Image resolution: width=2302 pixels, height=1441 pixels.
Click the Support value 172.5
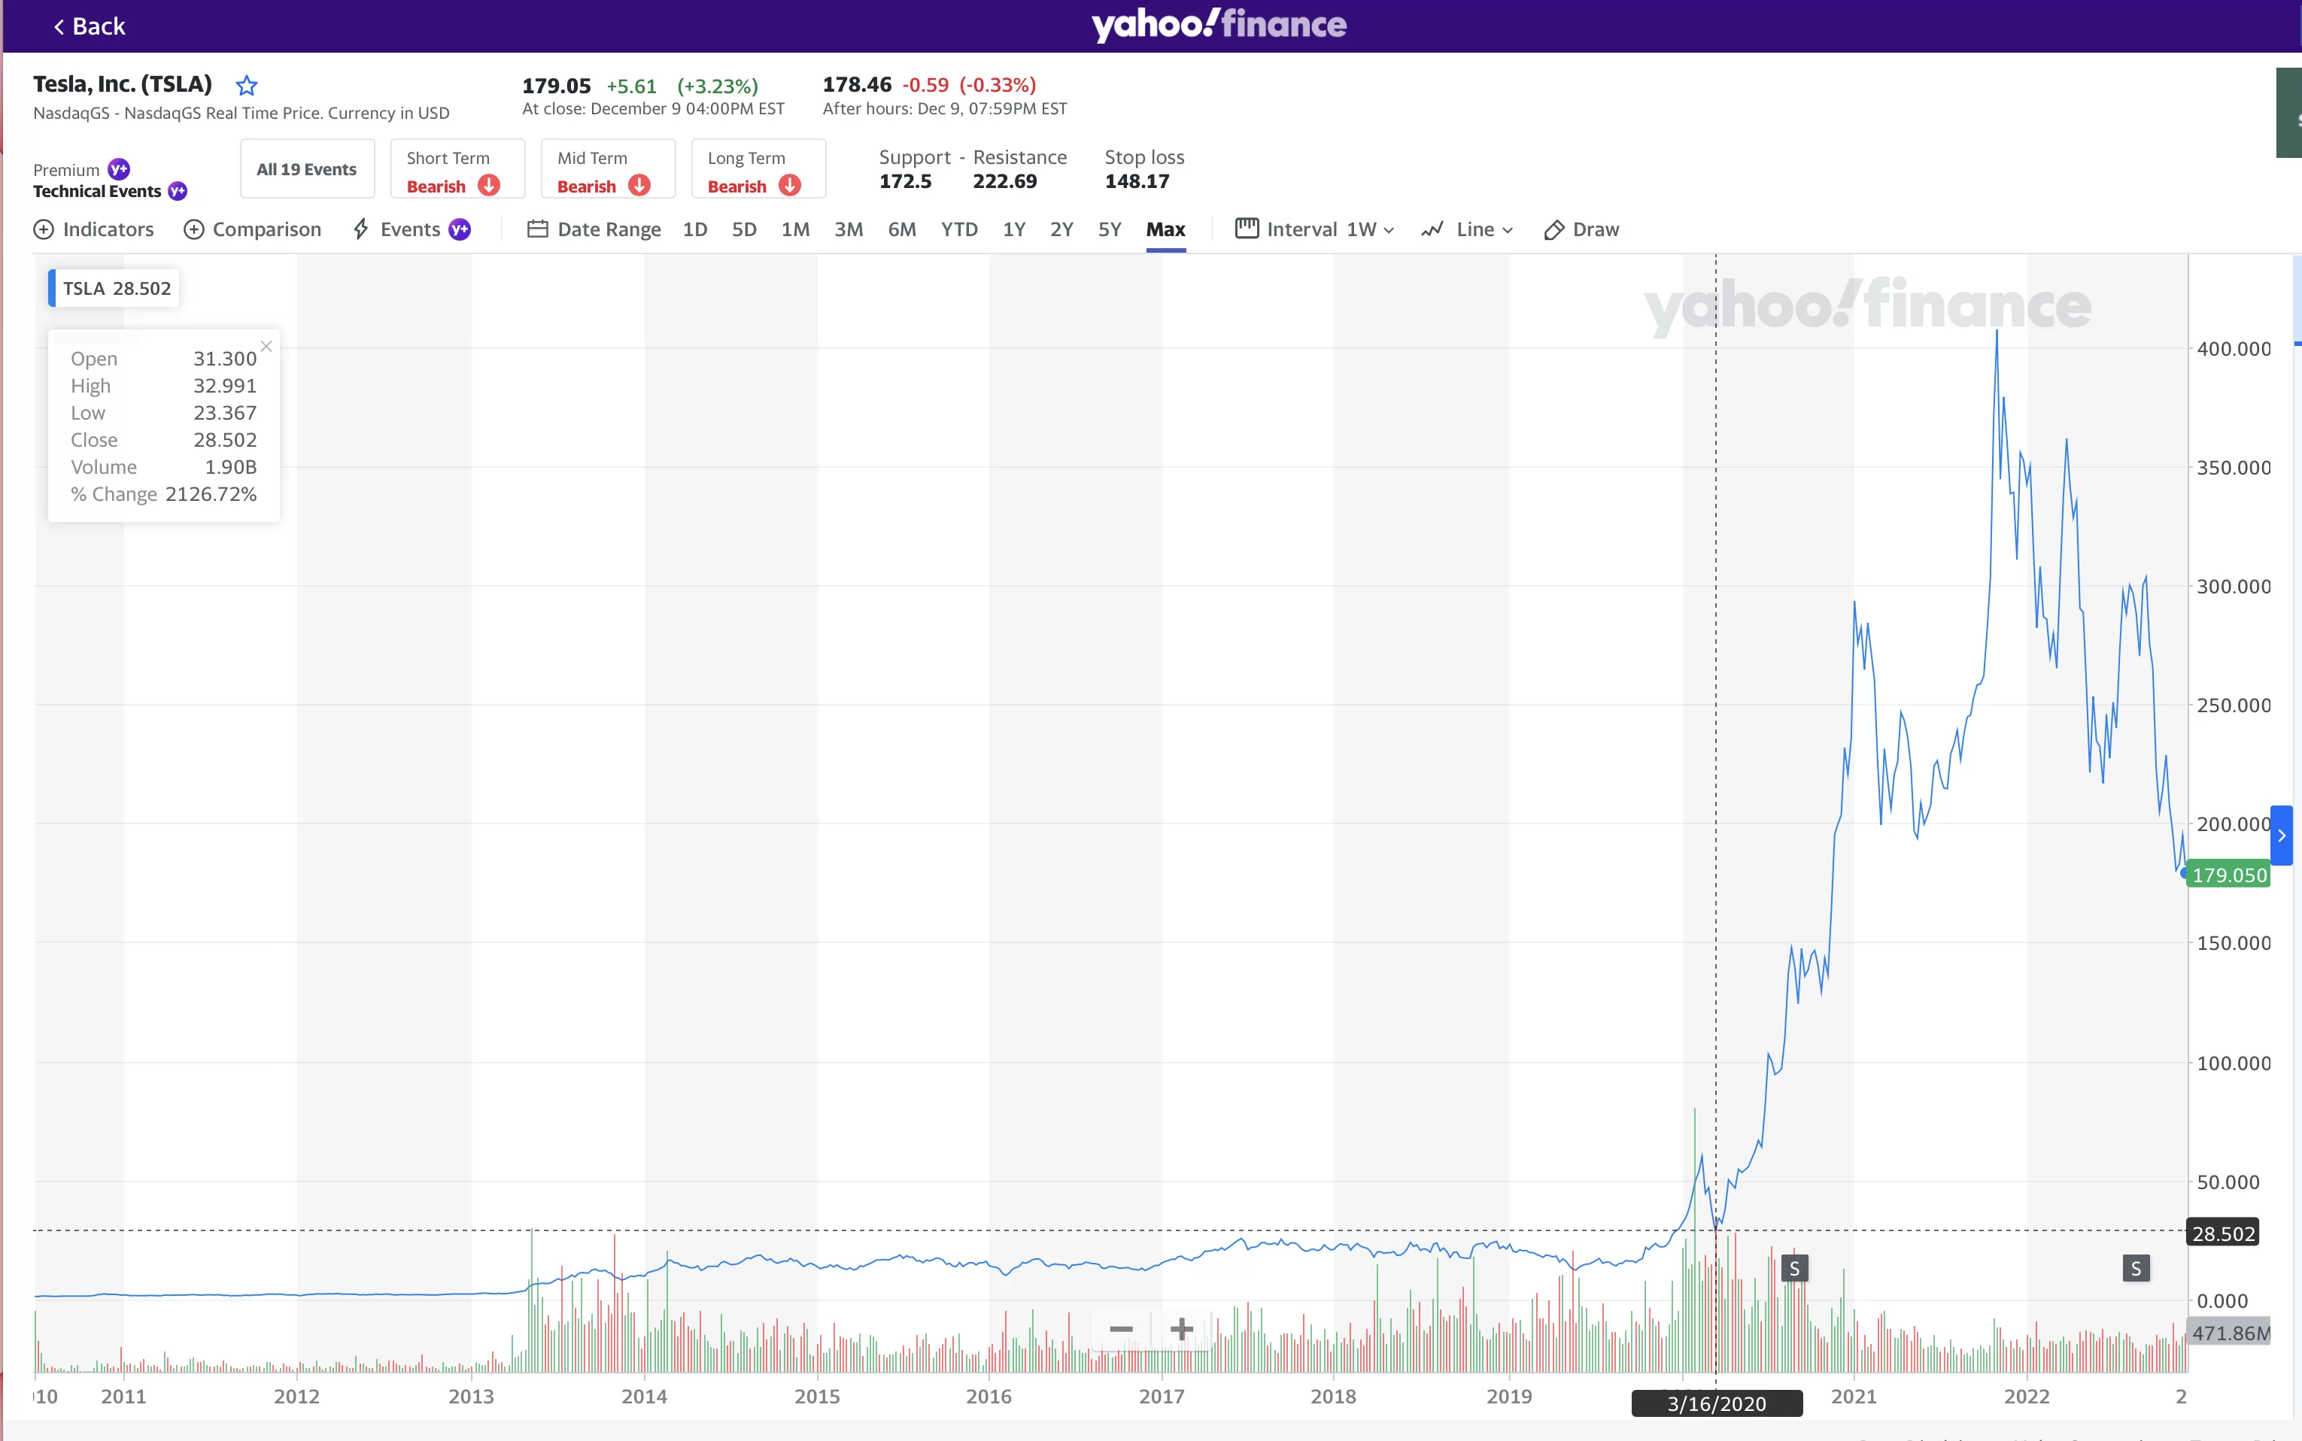click(x=906, y=181)
